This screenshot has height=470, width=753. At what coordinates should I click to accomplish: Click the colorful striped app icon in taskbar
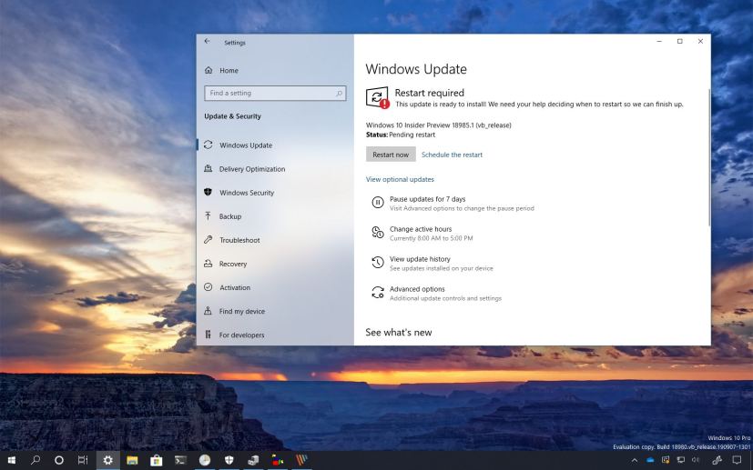(301, 460)
